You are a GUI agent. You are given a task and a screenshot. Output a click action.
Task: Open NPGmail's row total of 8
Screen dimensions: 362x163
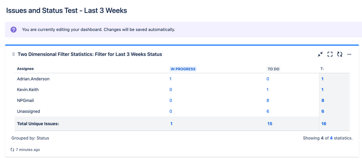pos(323,101)
